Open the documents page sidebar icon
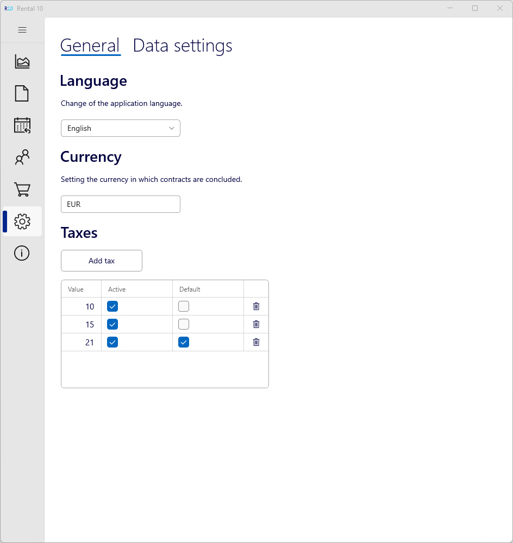 coord(22,93)
